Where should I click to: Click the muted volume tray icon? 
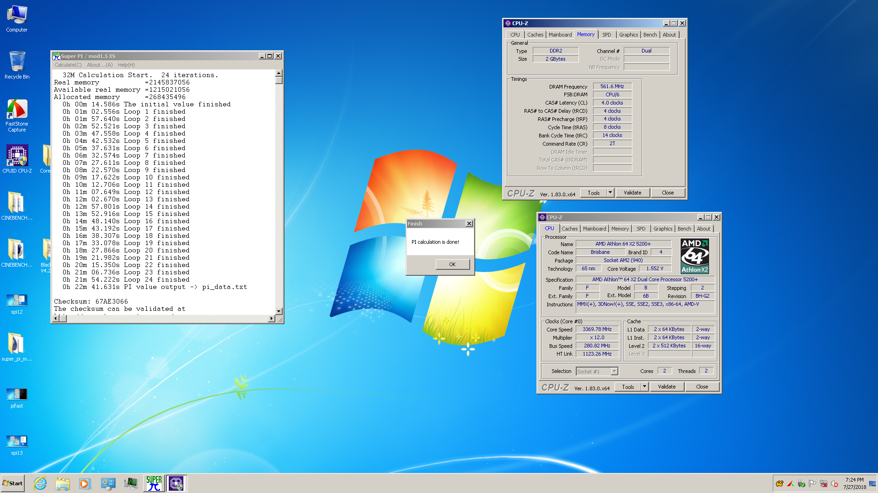835,484
